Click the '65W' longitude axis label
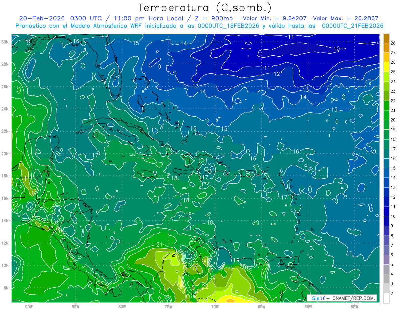Viewport: 402px width, 311px height. pos(262,307)
